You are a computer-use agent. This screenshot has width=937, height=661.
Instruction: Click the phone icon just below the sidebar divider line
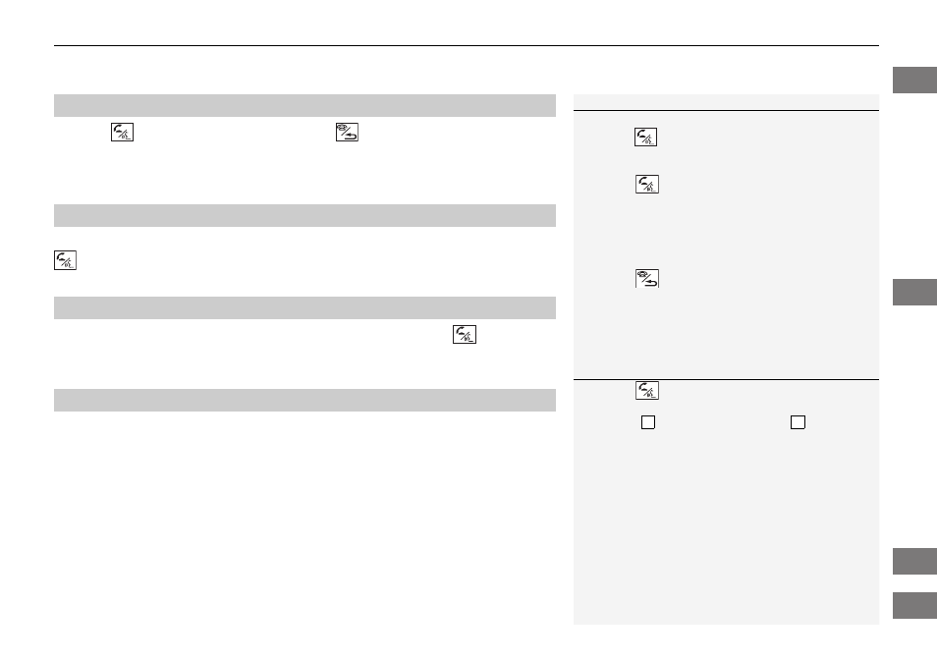click(x=646, y=390)
